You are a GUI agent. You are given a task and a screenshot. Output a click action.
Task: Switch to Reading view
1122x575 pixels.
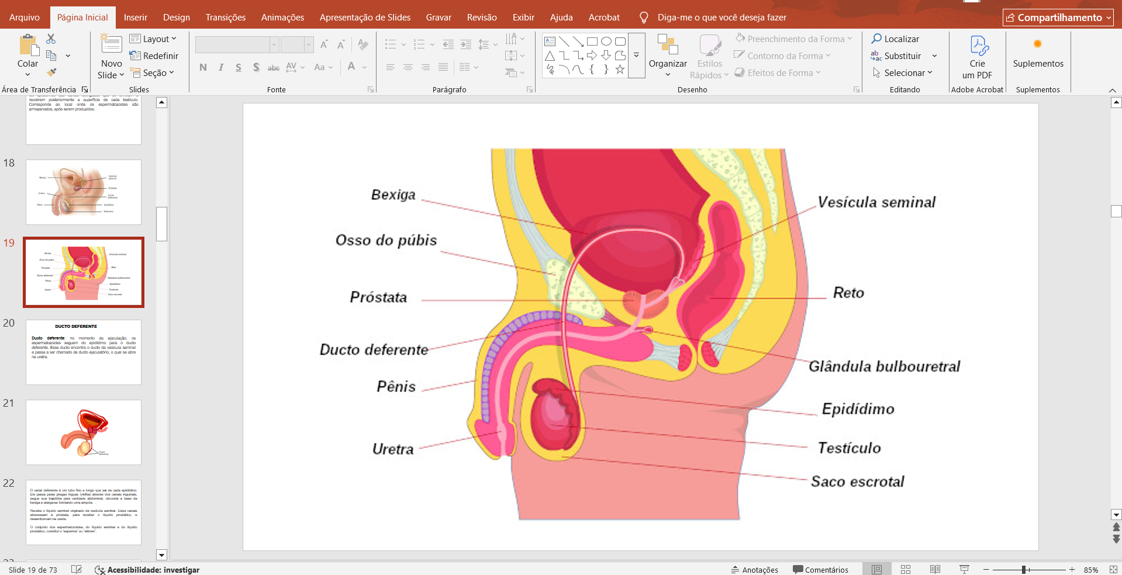[935, 569]
